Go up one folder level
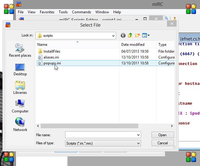This screenshot has width=200, height=166. [x=130, y=36]
